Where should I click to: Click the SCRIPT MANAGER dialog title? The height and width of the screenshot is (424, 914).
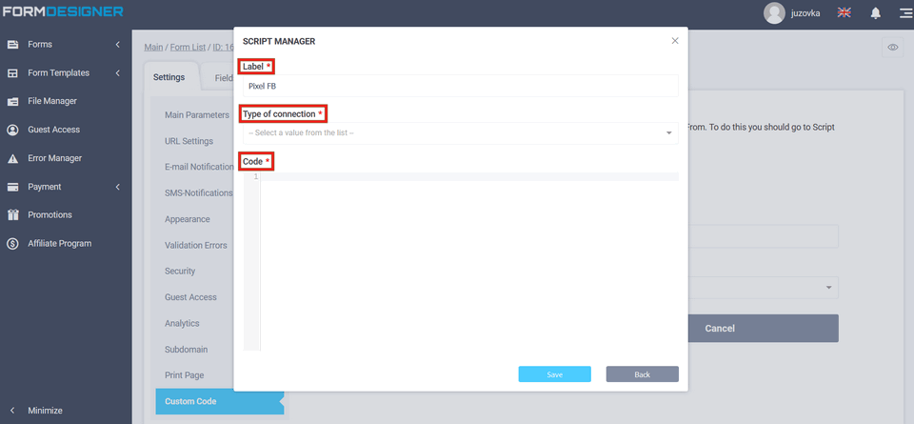(279, 41)
